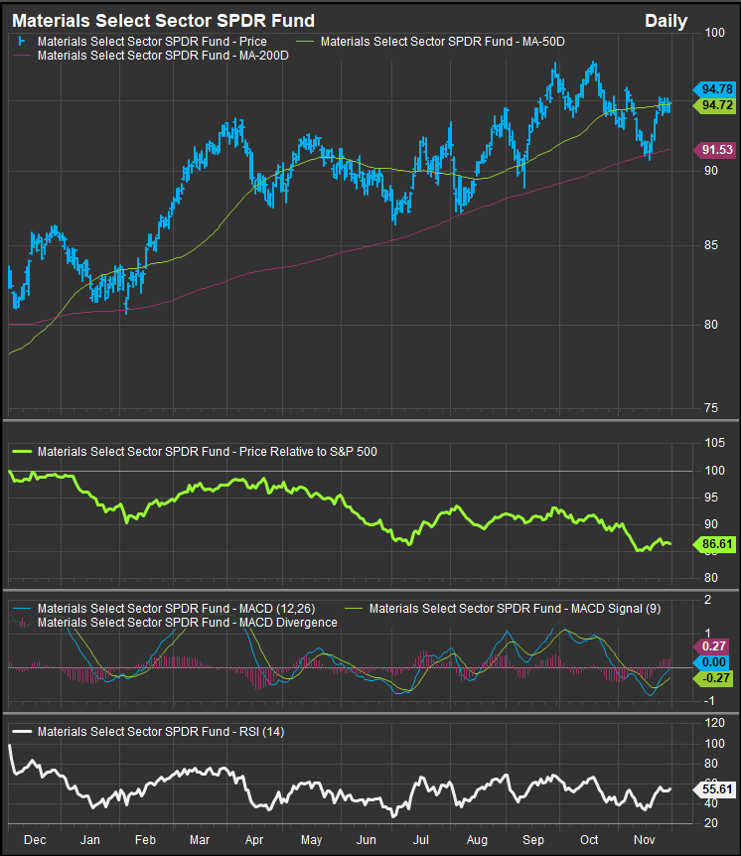The width and height of the screenshot is (741, 856).
Task: Click the Apr month axis label
Action: coord(254,840)
